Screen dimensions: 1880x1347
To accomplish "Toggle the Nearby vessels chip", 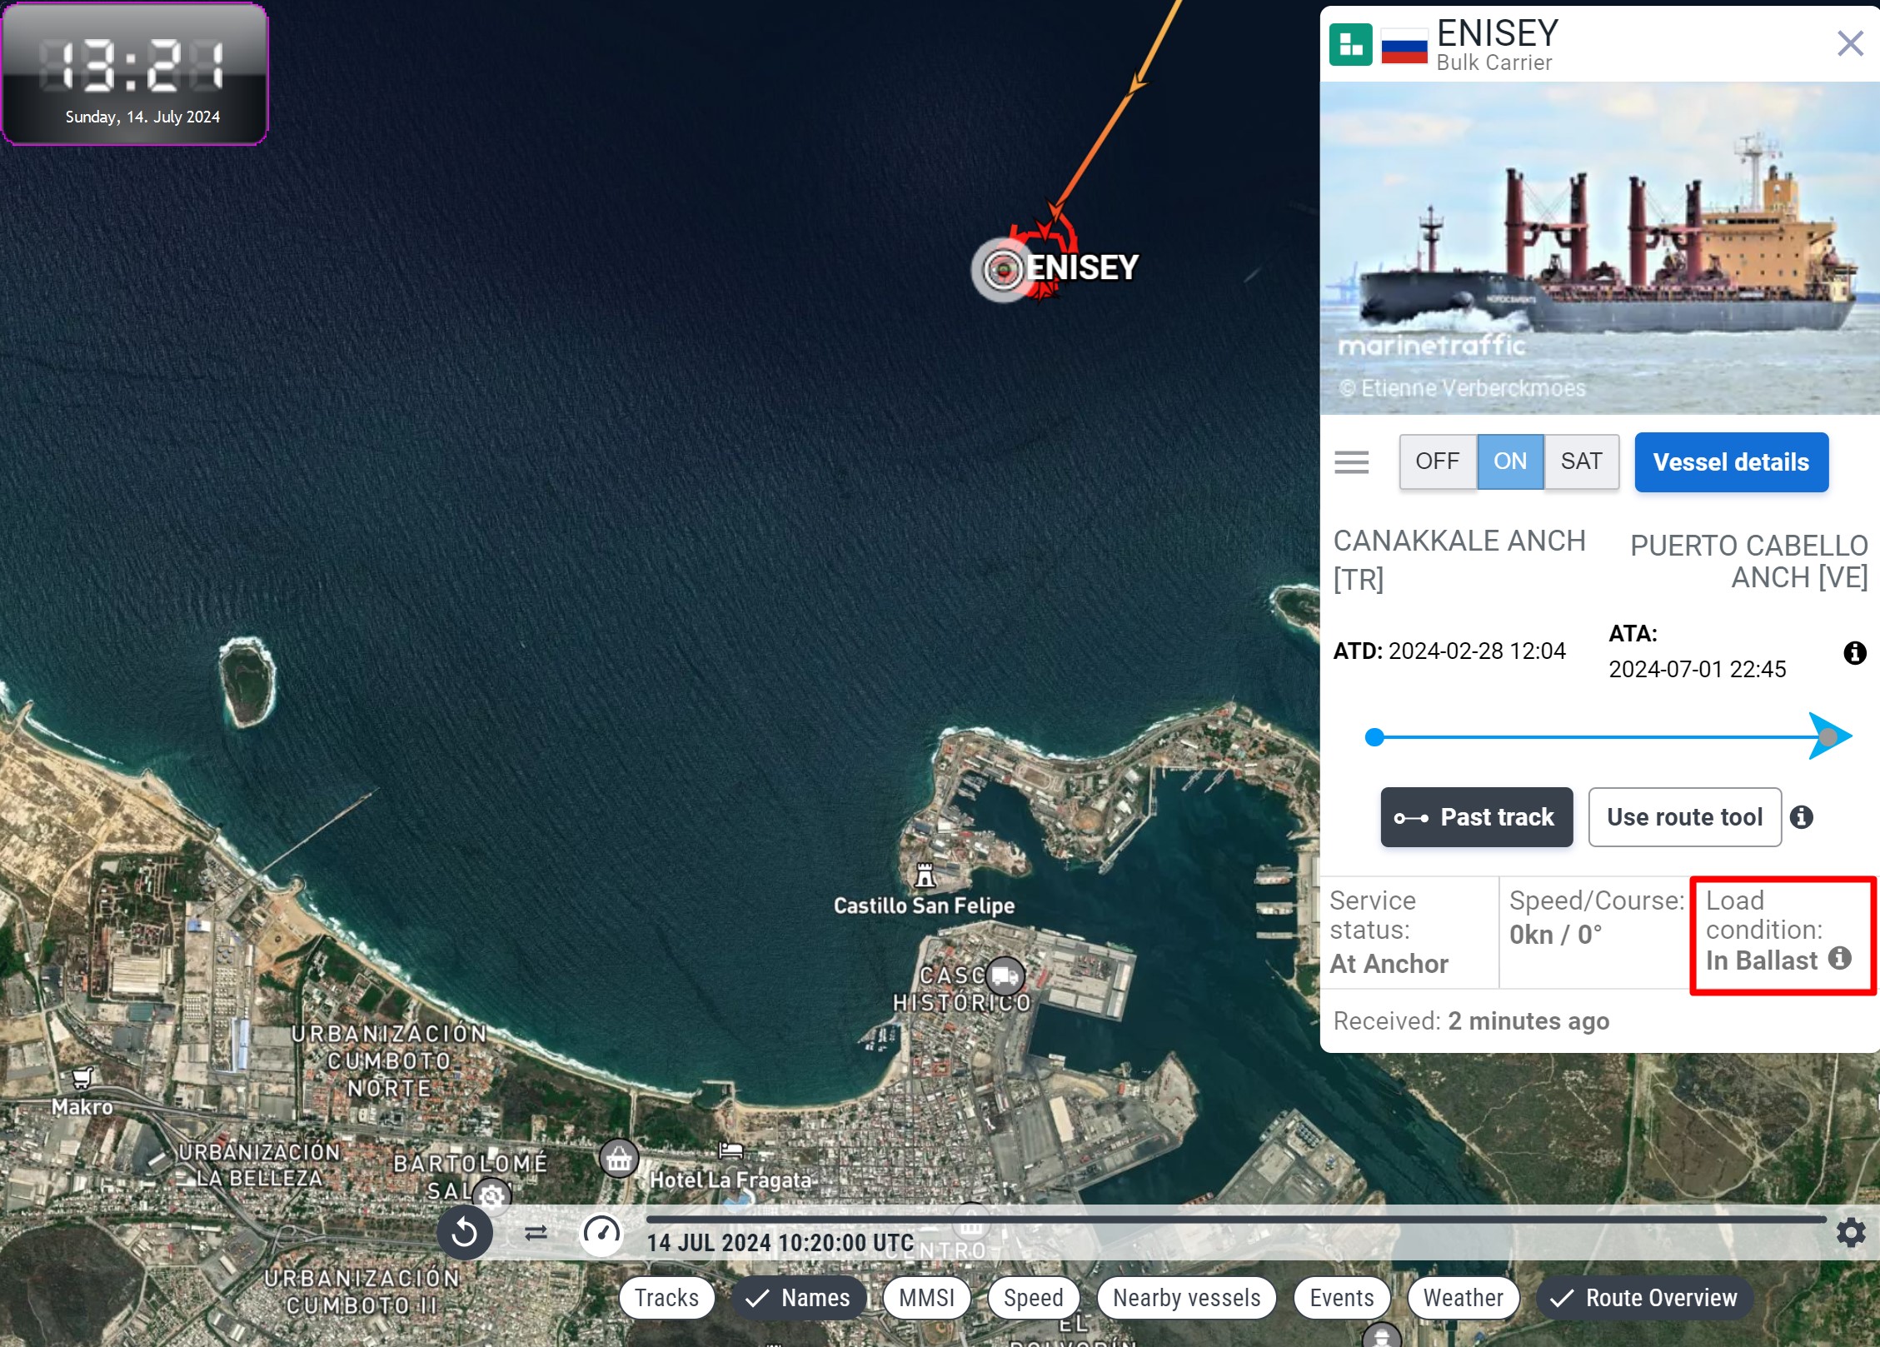I will 1186,1298.
